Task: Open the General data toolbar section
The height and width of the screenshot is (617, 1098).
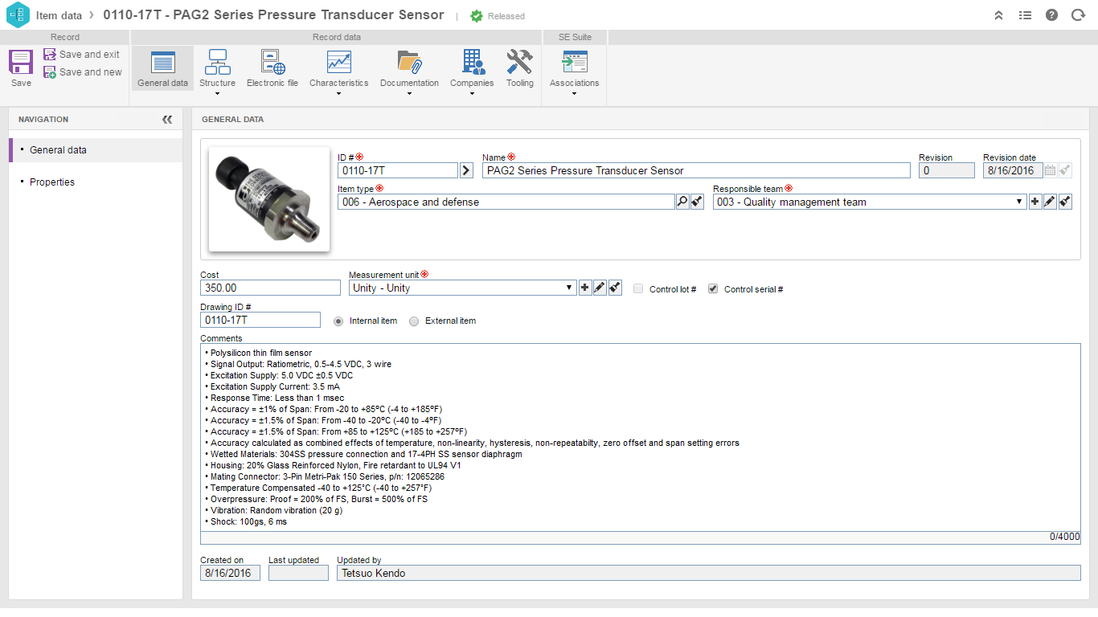Action: click(162, 69)
